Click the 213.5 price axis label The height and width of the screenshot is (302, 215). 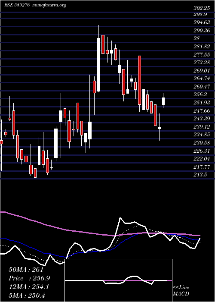(200, 174)
